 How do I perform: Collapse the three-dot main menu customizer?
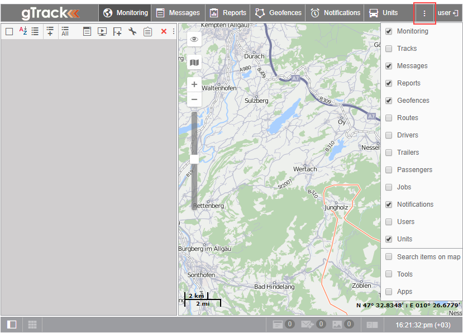pyautogui.click(x=424, y=13)
